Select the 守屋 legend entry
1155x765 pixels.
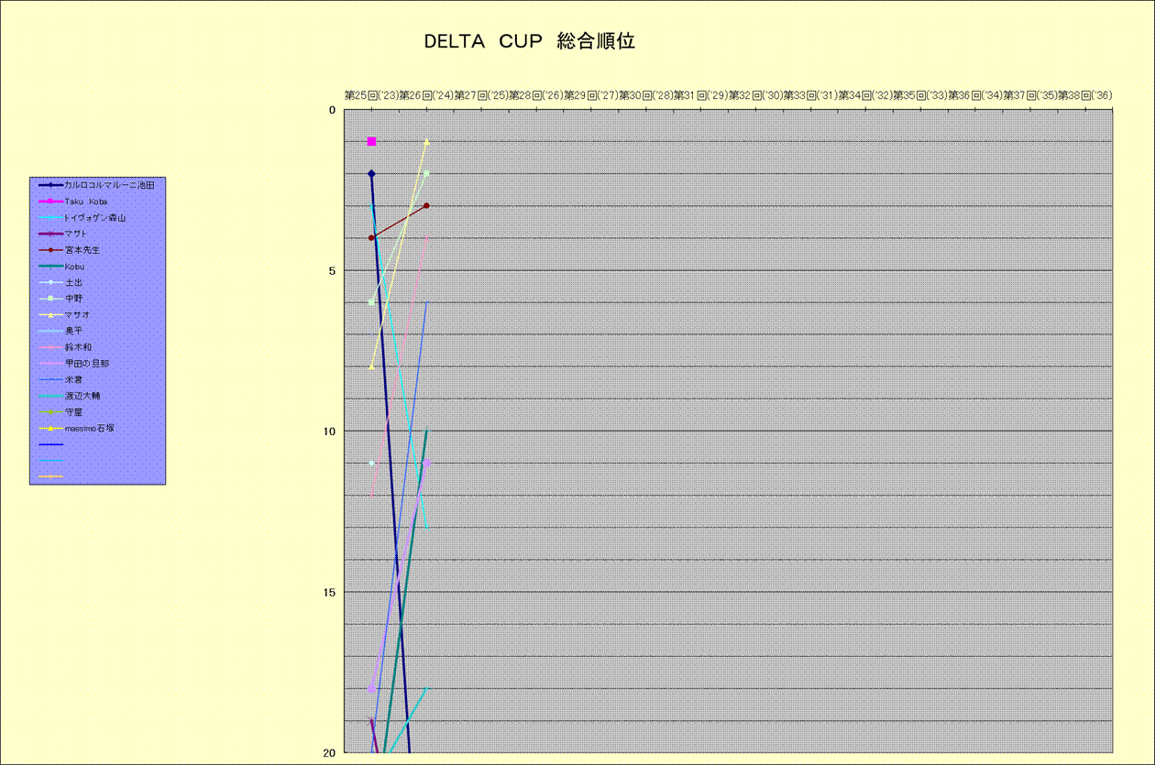click(x=60, y=411)
